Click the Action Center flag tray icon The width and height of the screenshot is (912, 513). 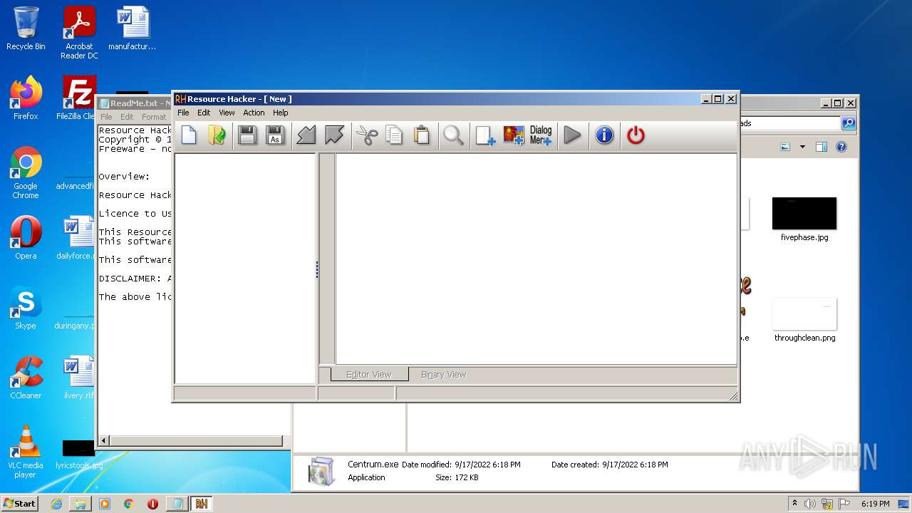pos(844,504)
